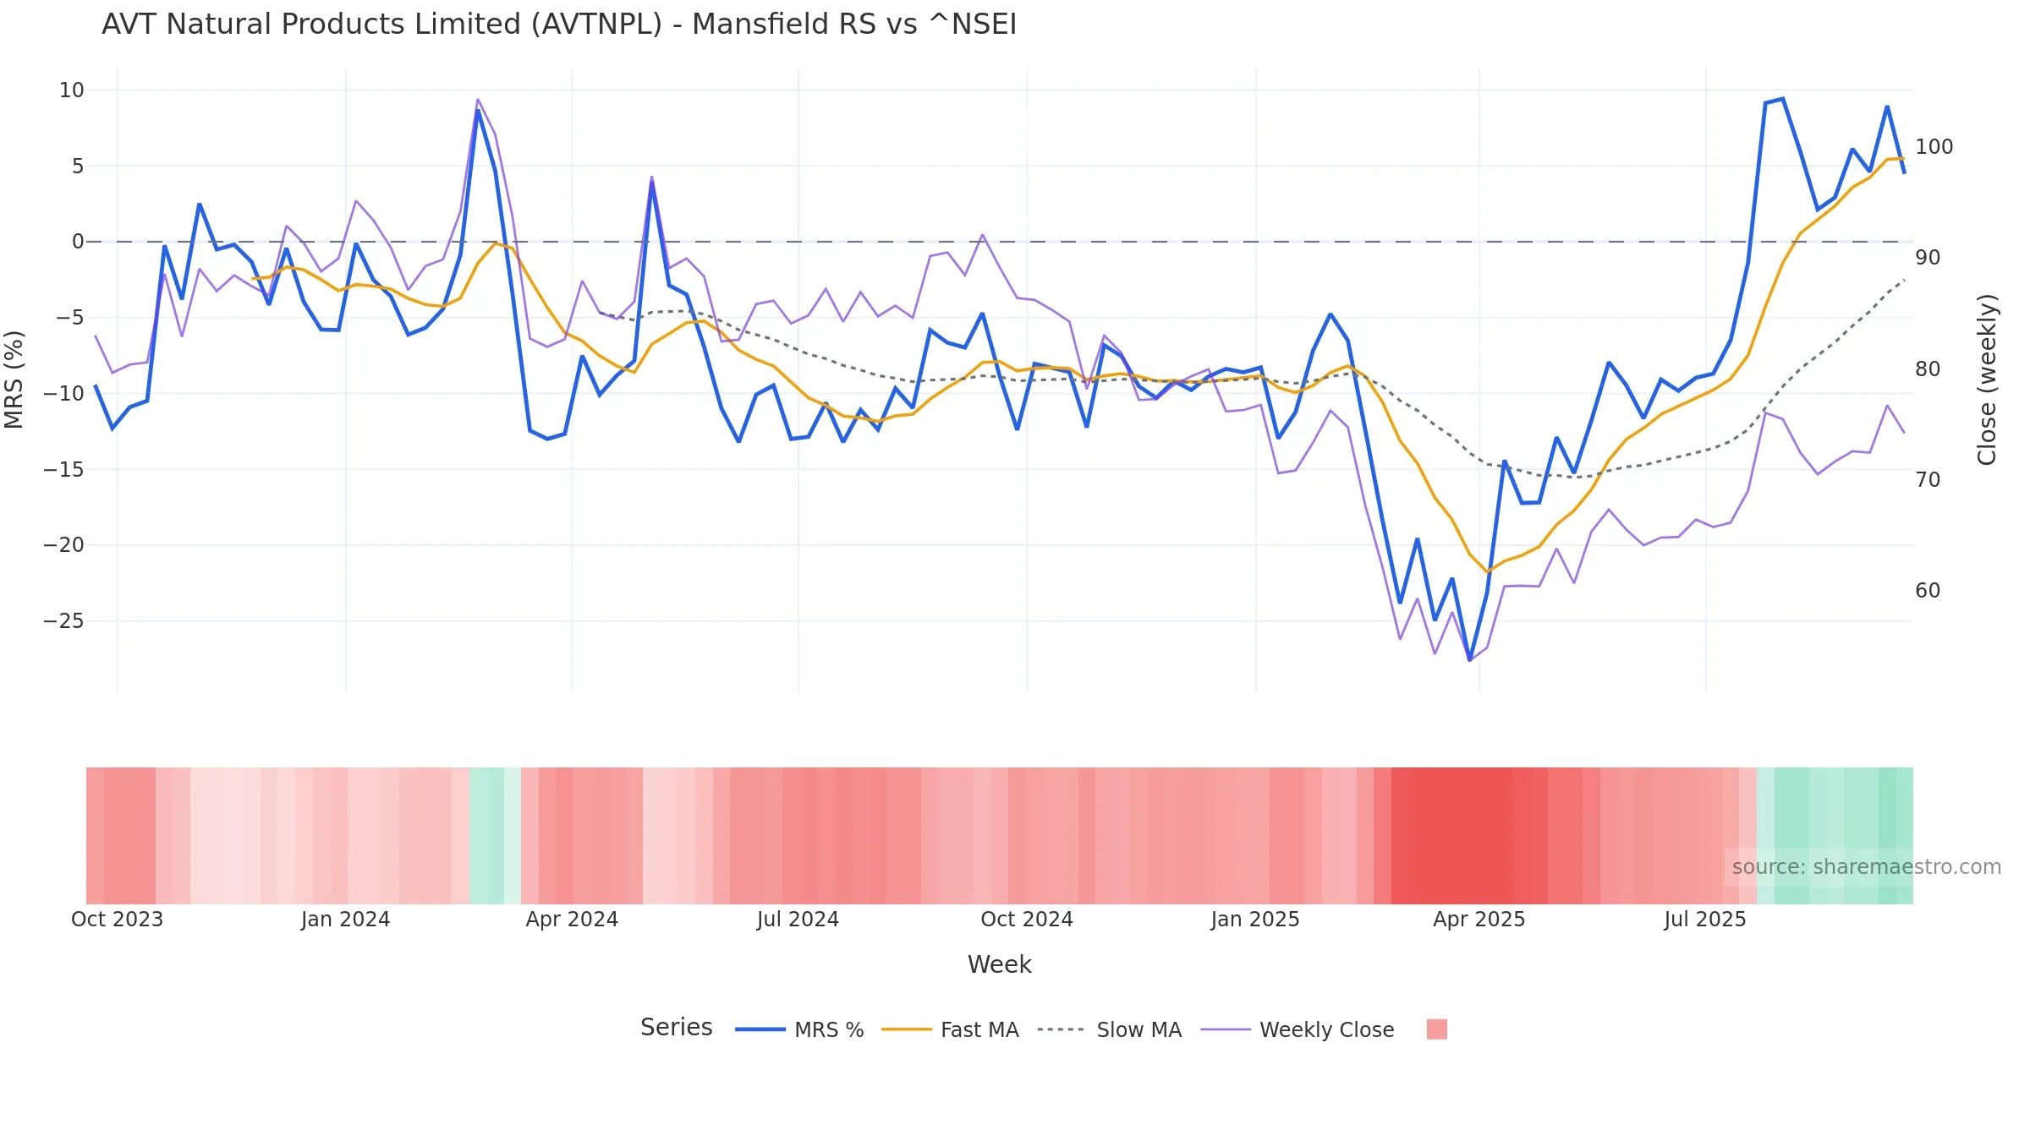Click the 'Jul 2024' x-axis label
This screenshot has height=1141, width=2030.
[798, 920]
